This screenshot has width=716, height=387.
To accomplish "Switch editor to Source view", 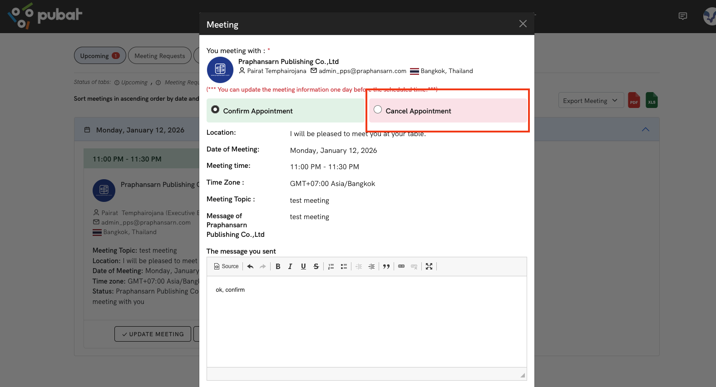I will click(226, 266).
